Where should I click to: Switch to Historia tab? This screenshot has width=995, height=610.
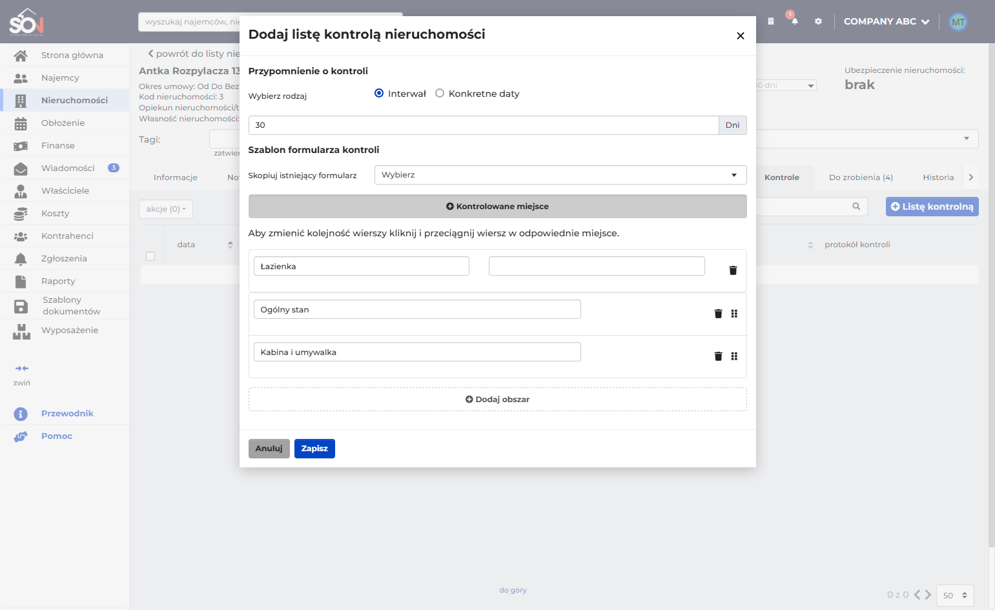point(938,178)
